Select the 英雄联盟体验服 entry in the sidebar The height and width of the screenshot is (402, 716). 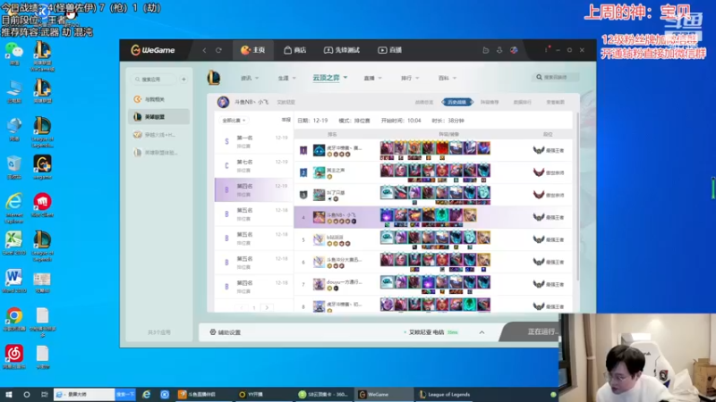coord(159,153)
